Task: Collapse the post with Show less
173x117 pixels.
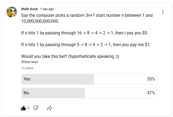Action: click(30, 62)
